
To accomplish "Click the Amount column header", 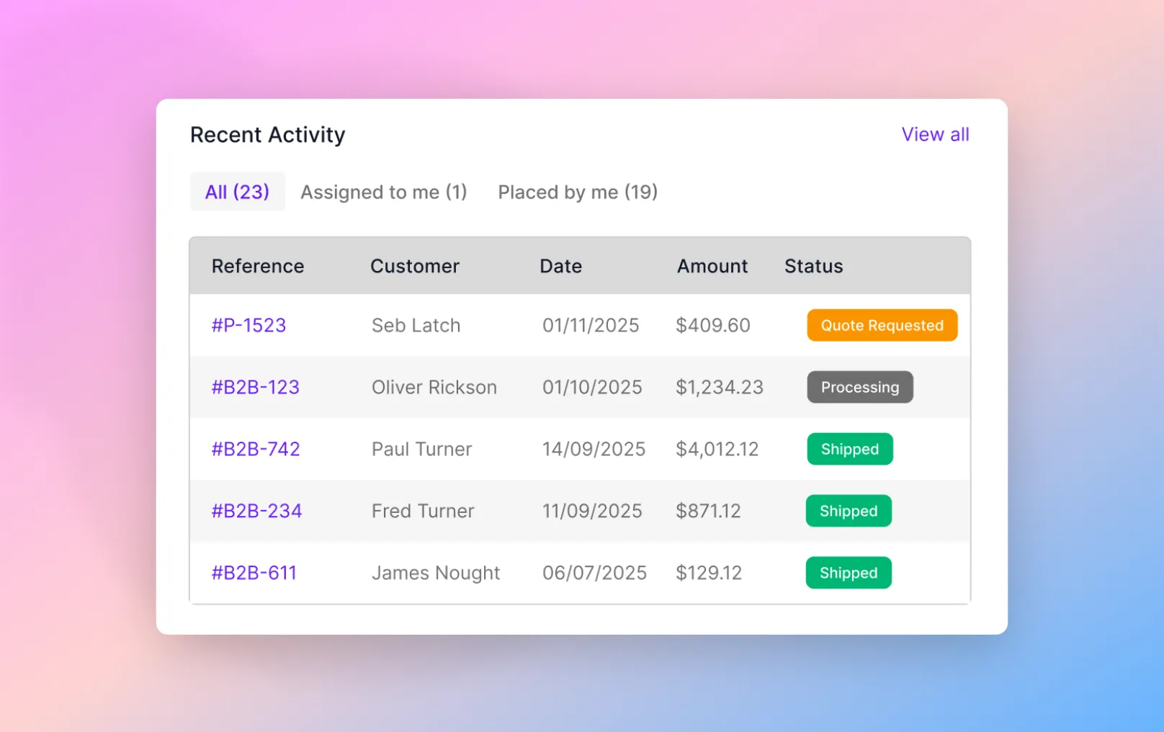I will [x=712, y=267].
